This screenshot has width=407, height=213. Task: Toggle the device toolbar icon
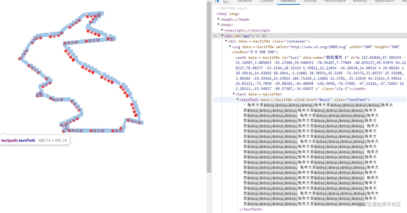pyautogui.click(x=226, y=1)
